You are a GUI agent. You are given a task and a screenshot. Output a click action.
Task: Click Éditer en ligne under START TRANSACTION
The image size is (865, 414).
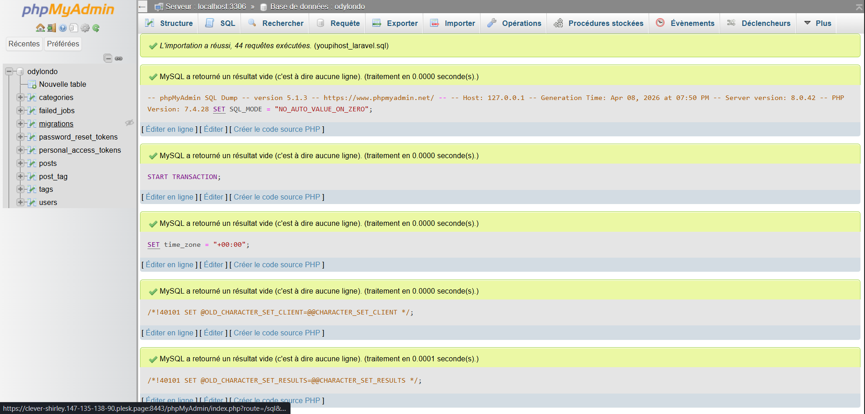coord(169,197)
